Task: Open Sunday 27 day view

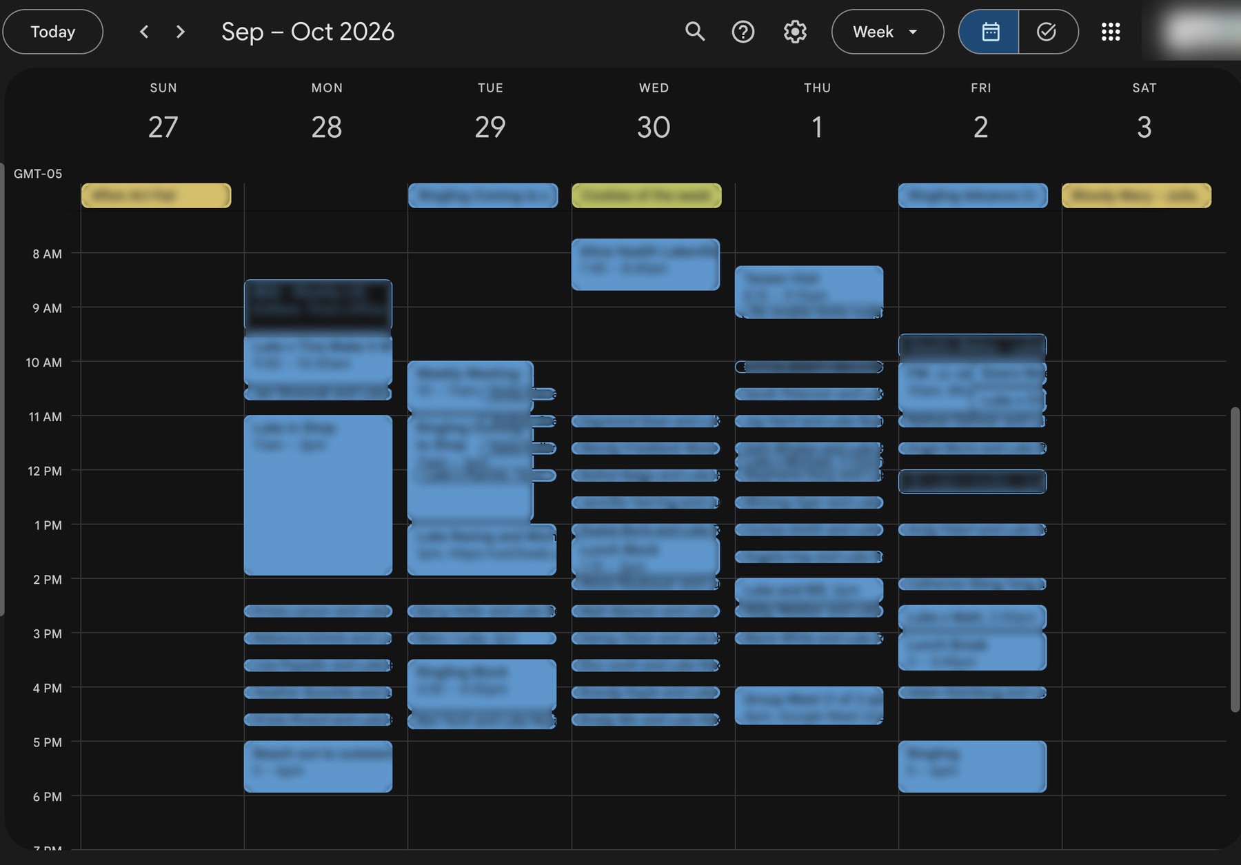Action: (163, 127)
